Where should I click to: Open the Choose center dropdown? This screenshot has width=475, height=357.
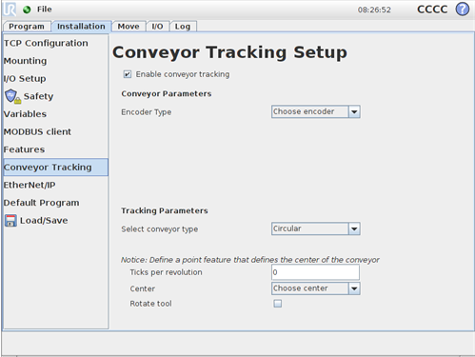click(x=316, y=288)
